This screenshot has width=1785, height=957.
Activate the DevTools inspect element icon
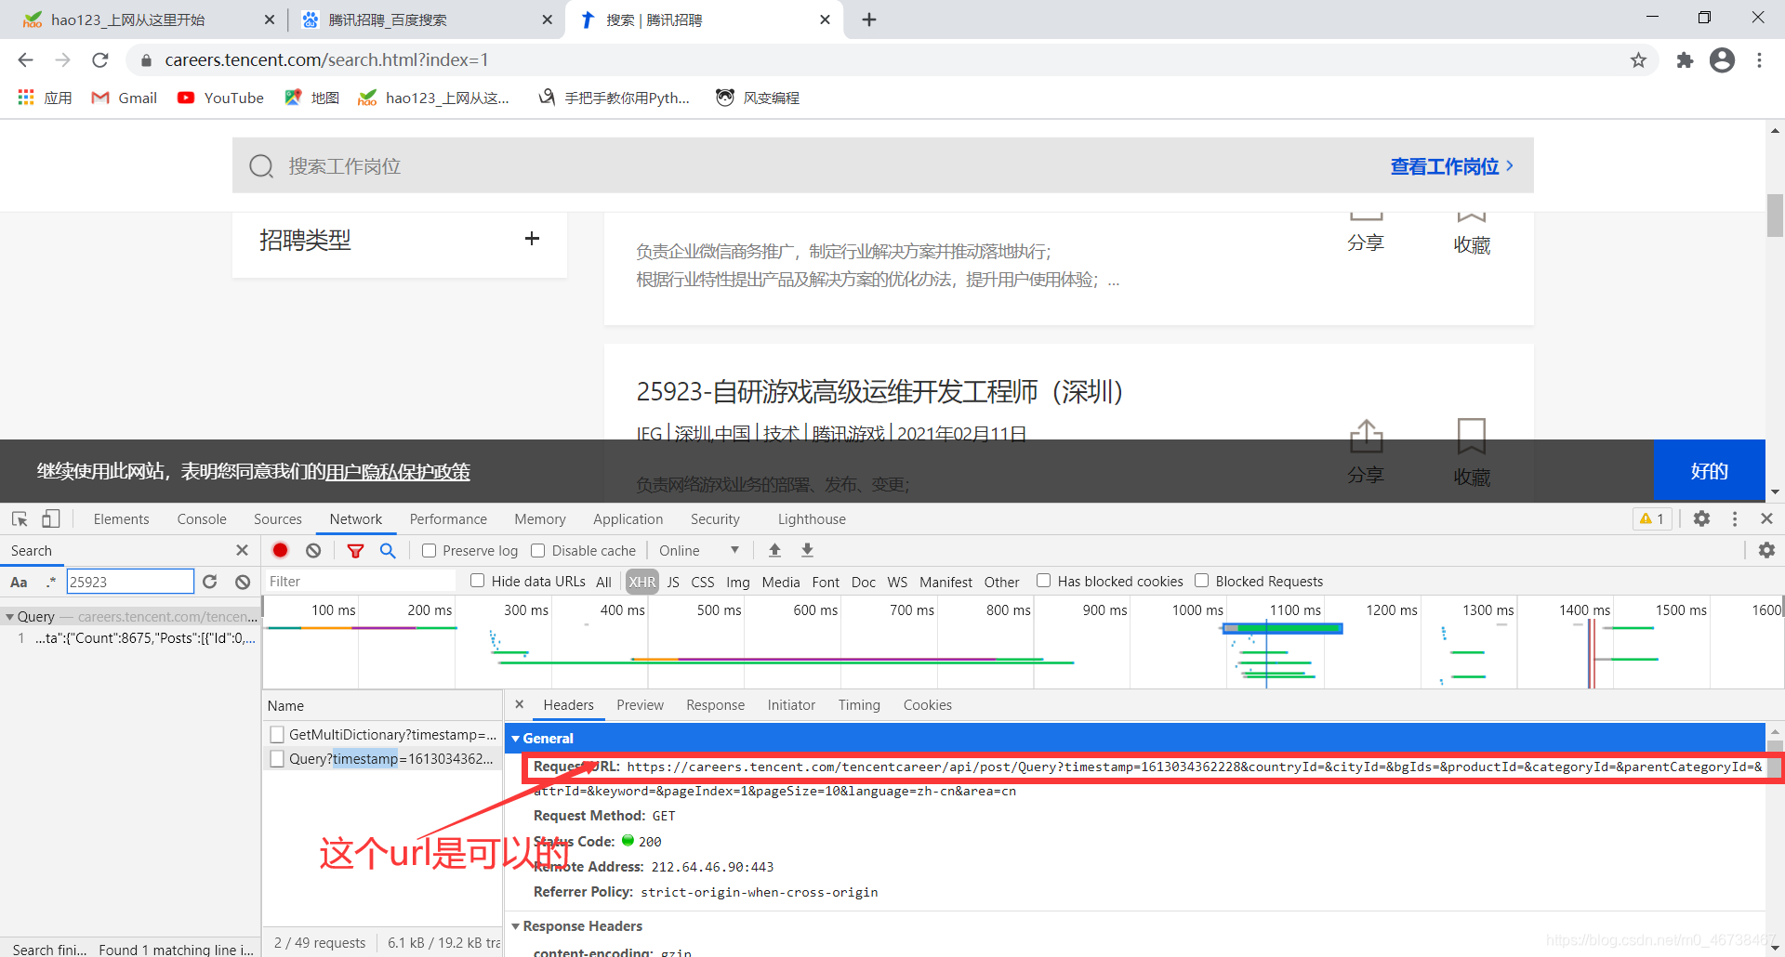pyautogui.click(x=20, y=518)
